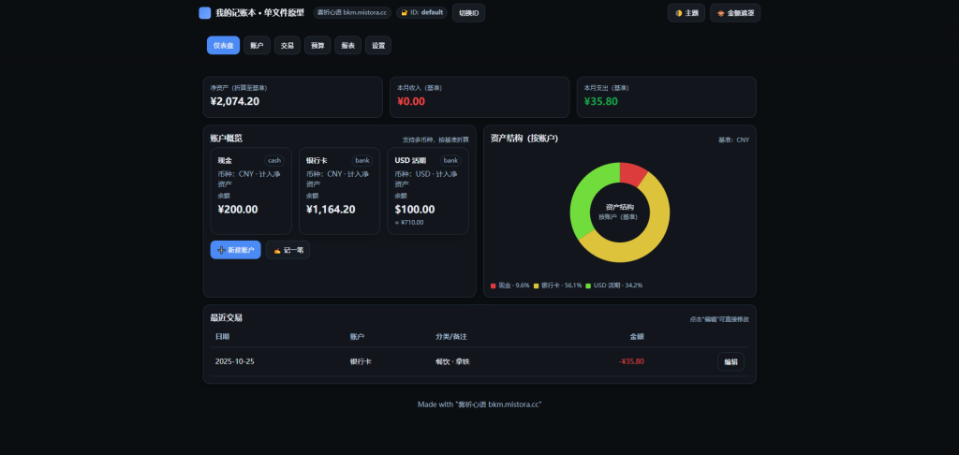Switch to the 交易 tab
959x455 pixels.
pyautogui.click(x=288, y=45)
